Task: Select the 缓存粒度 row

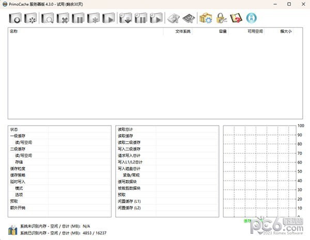Action: [59, 169]
